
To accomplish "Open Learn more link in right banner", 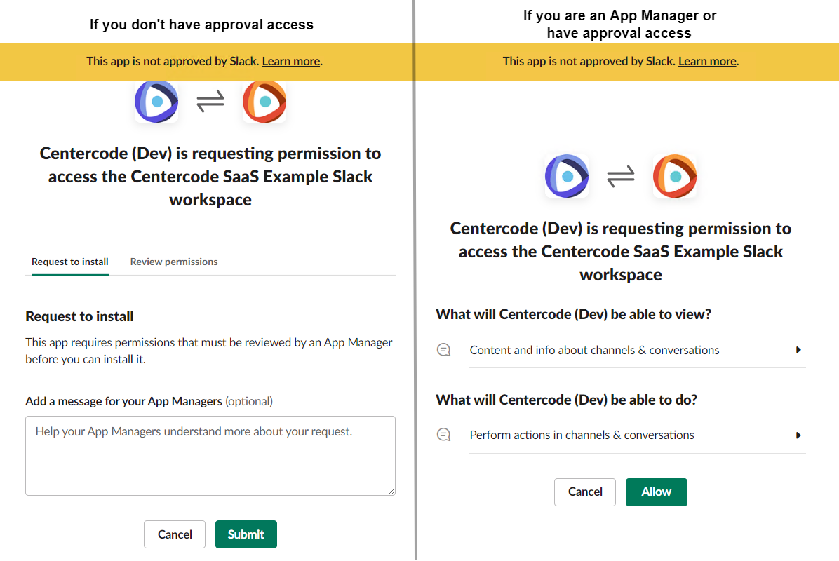I will tap(707, 62).
